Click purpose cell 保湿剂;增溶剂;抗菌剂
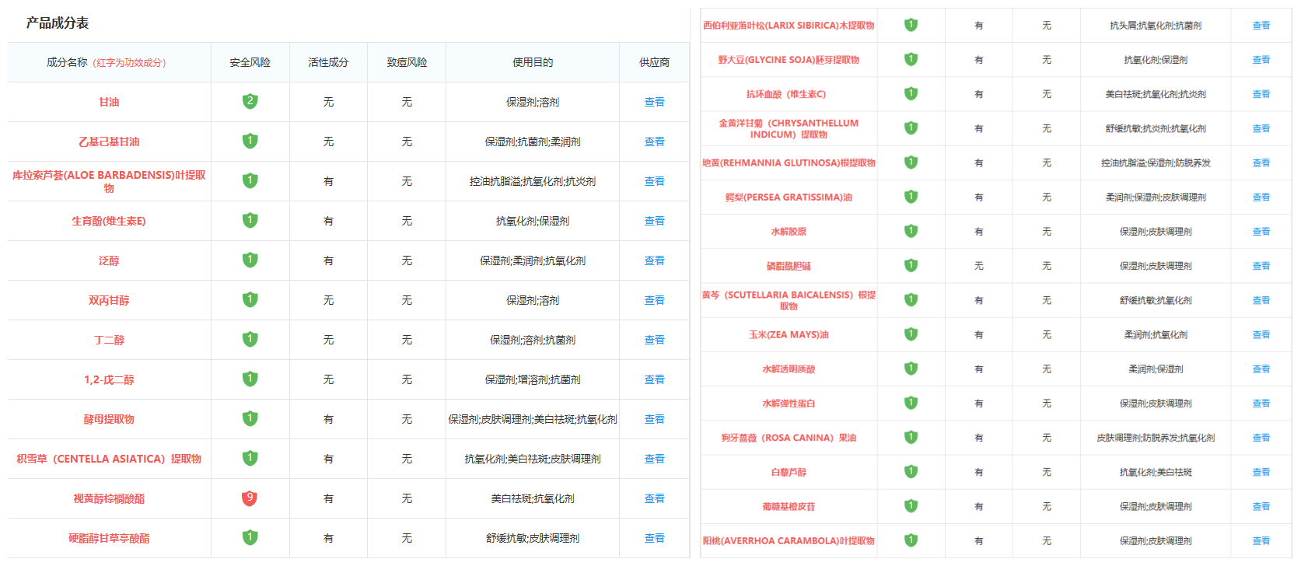This screenshot has width=1301, height=566. click(533, 379)
